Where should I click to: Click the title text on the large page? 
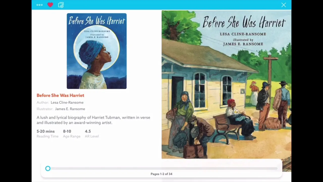click(244, 22)
